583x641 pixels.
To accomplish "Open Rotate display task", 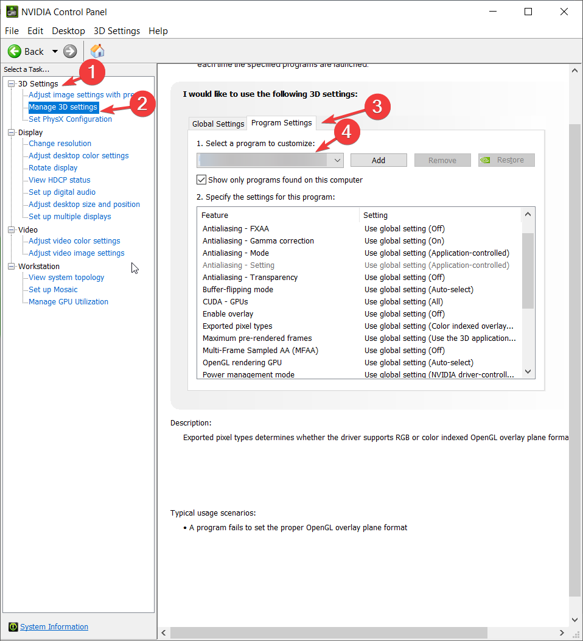I will point(53,168).
